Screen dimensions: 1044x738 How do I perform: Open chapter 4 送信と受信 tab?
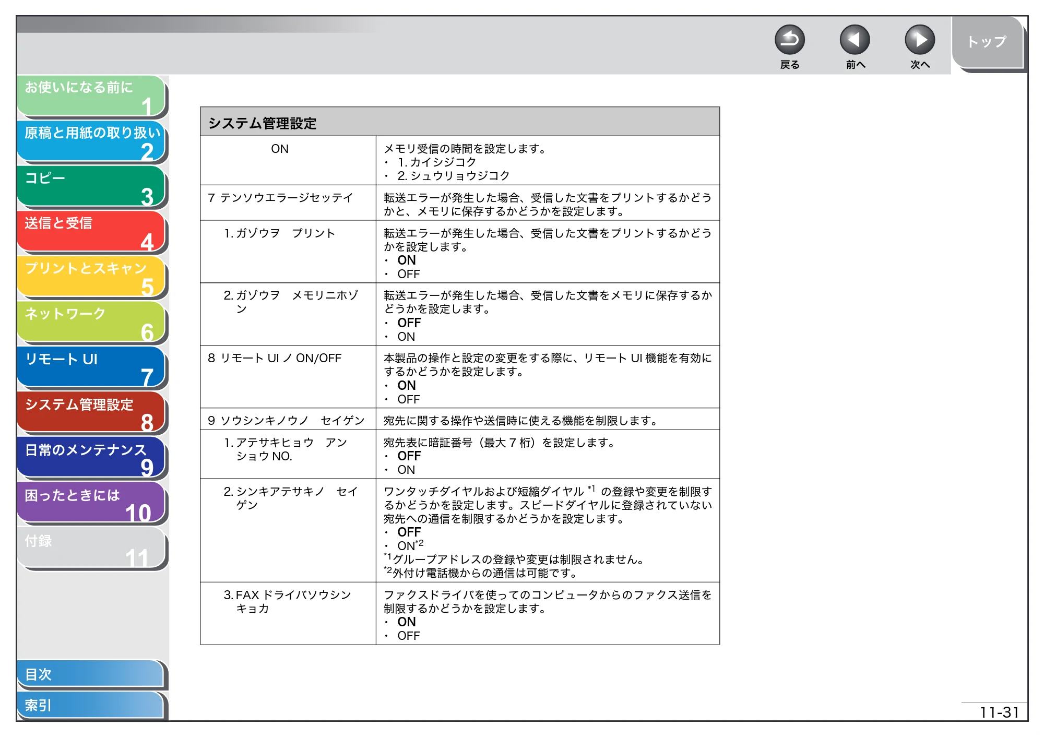coord(91,232)
